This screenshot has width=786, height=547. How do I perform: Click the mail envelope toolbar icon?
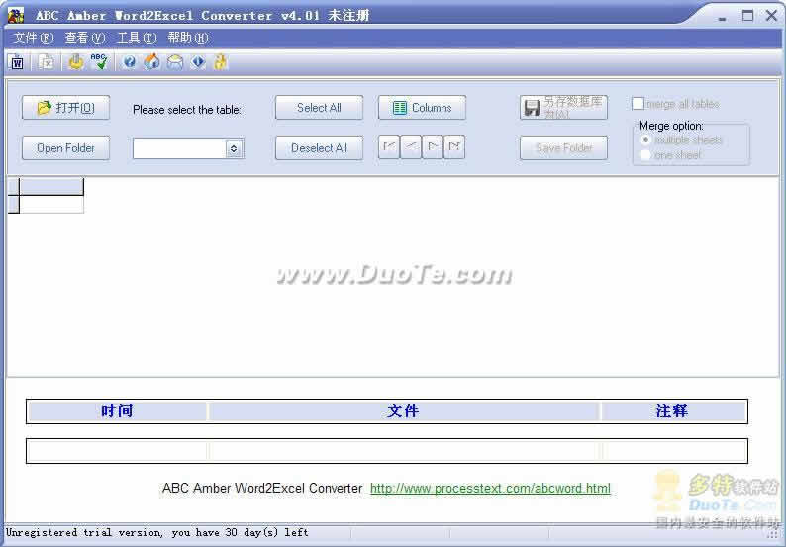point(175,62)
